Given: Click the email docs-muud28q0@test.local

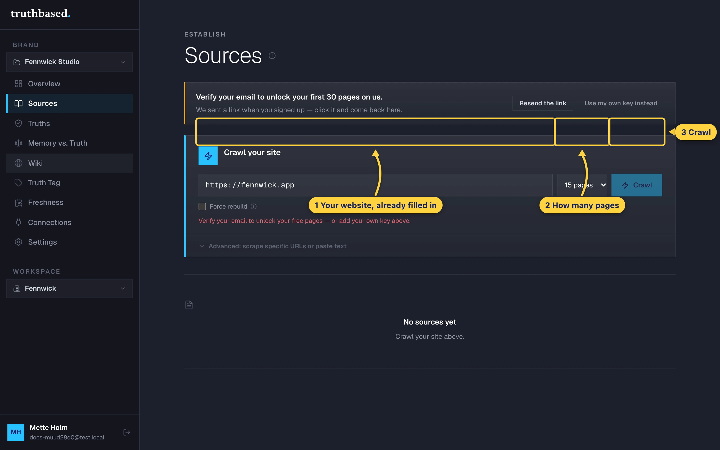Looking at the screenshot, I should 67,438.
